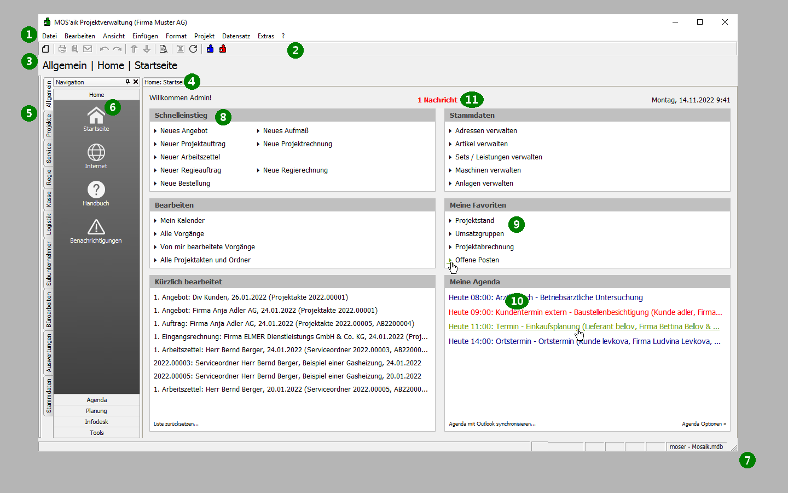Image resolution: width=788 pixels, height=493 pixels.
Task: Open Benachrichtigungen warning triangle icon
Action: 96,227
